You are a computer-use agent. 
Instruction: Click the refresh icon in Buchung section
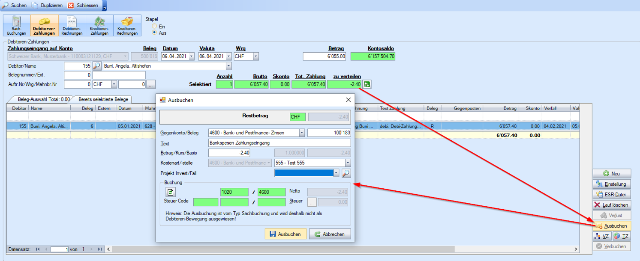tap(171, 193)
